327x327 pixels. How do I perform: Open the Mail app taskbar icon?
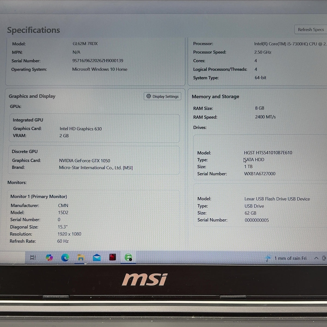[x=97, y=258]
